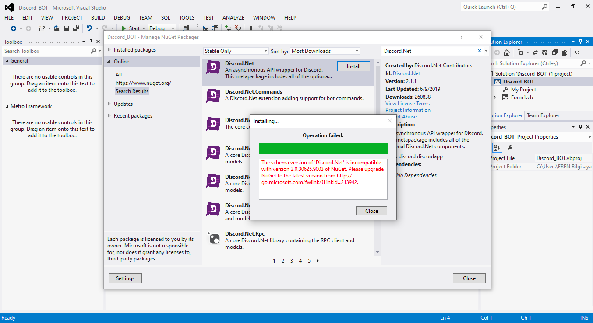
Task: Click the New Project toolbar icon
Action: click(42, 28)
